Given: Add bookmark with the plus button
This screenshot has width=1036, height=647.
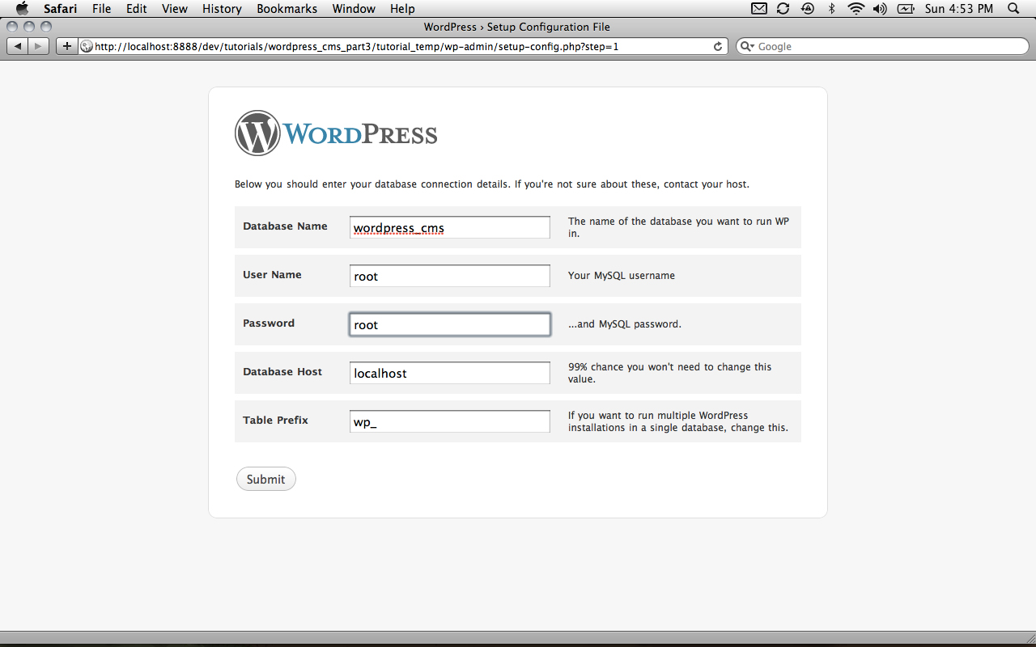Looking at the screenshot, I should (x=66, y=46).
